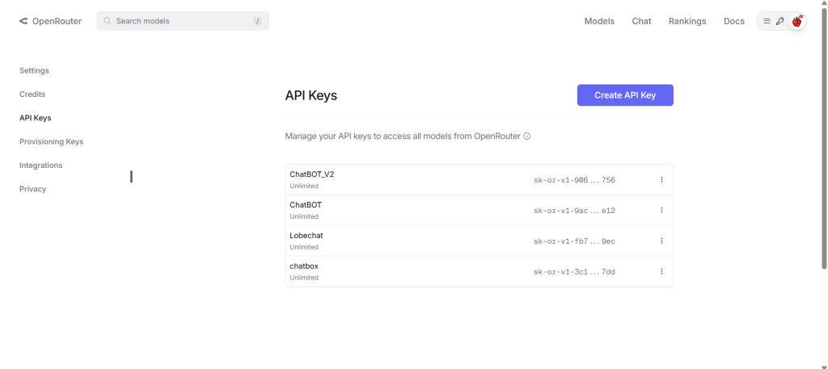This screenshot has height=369, width=828.
Task: Click the API Keys page heading
Action: click(x=311, y=95)
